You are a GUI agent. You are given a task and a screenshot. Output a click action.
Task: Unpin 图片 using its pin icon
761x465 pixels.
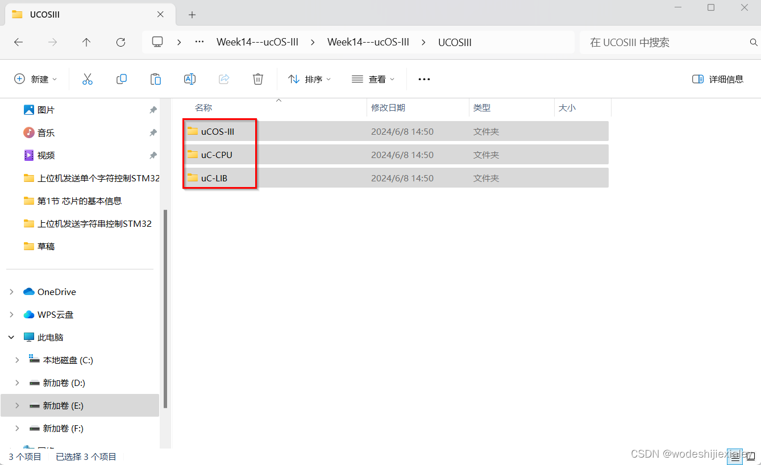[x=153, y=110]
